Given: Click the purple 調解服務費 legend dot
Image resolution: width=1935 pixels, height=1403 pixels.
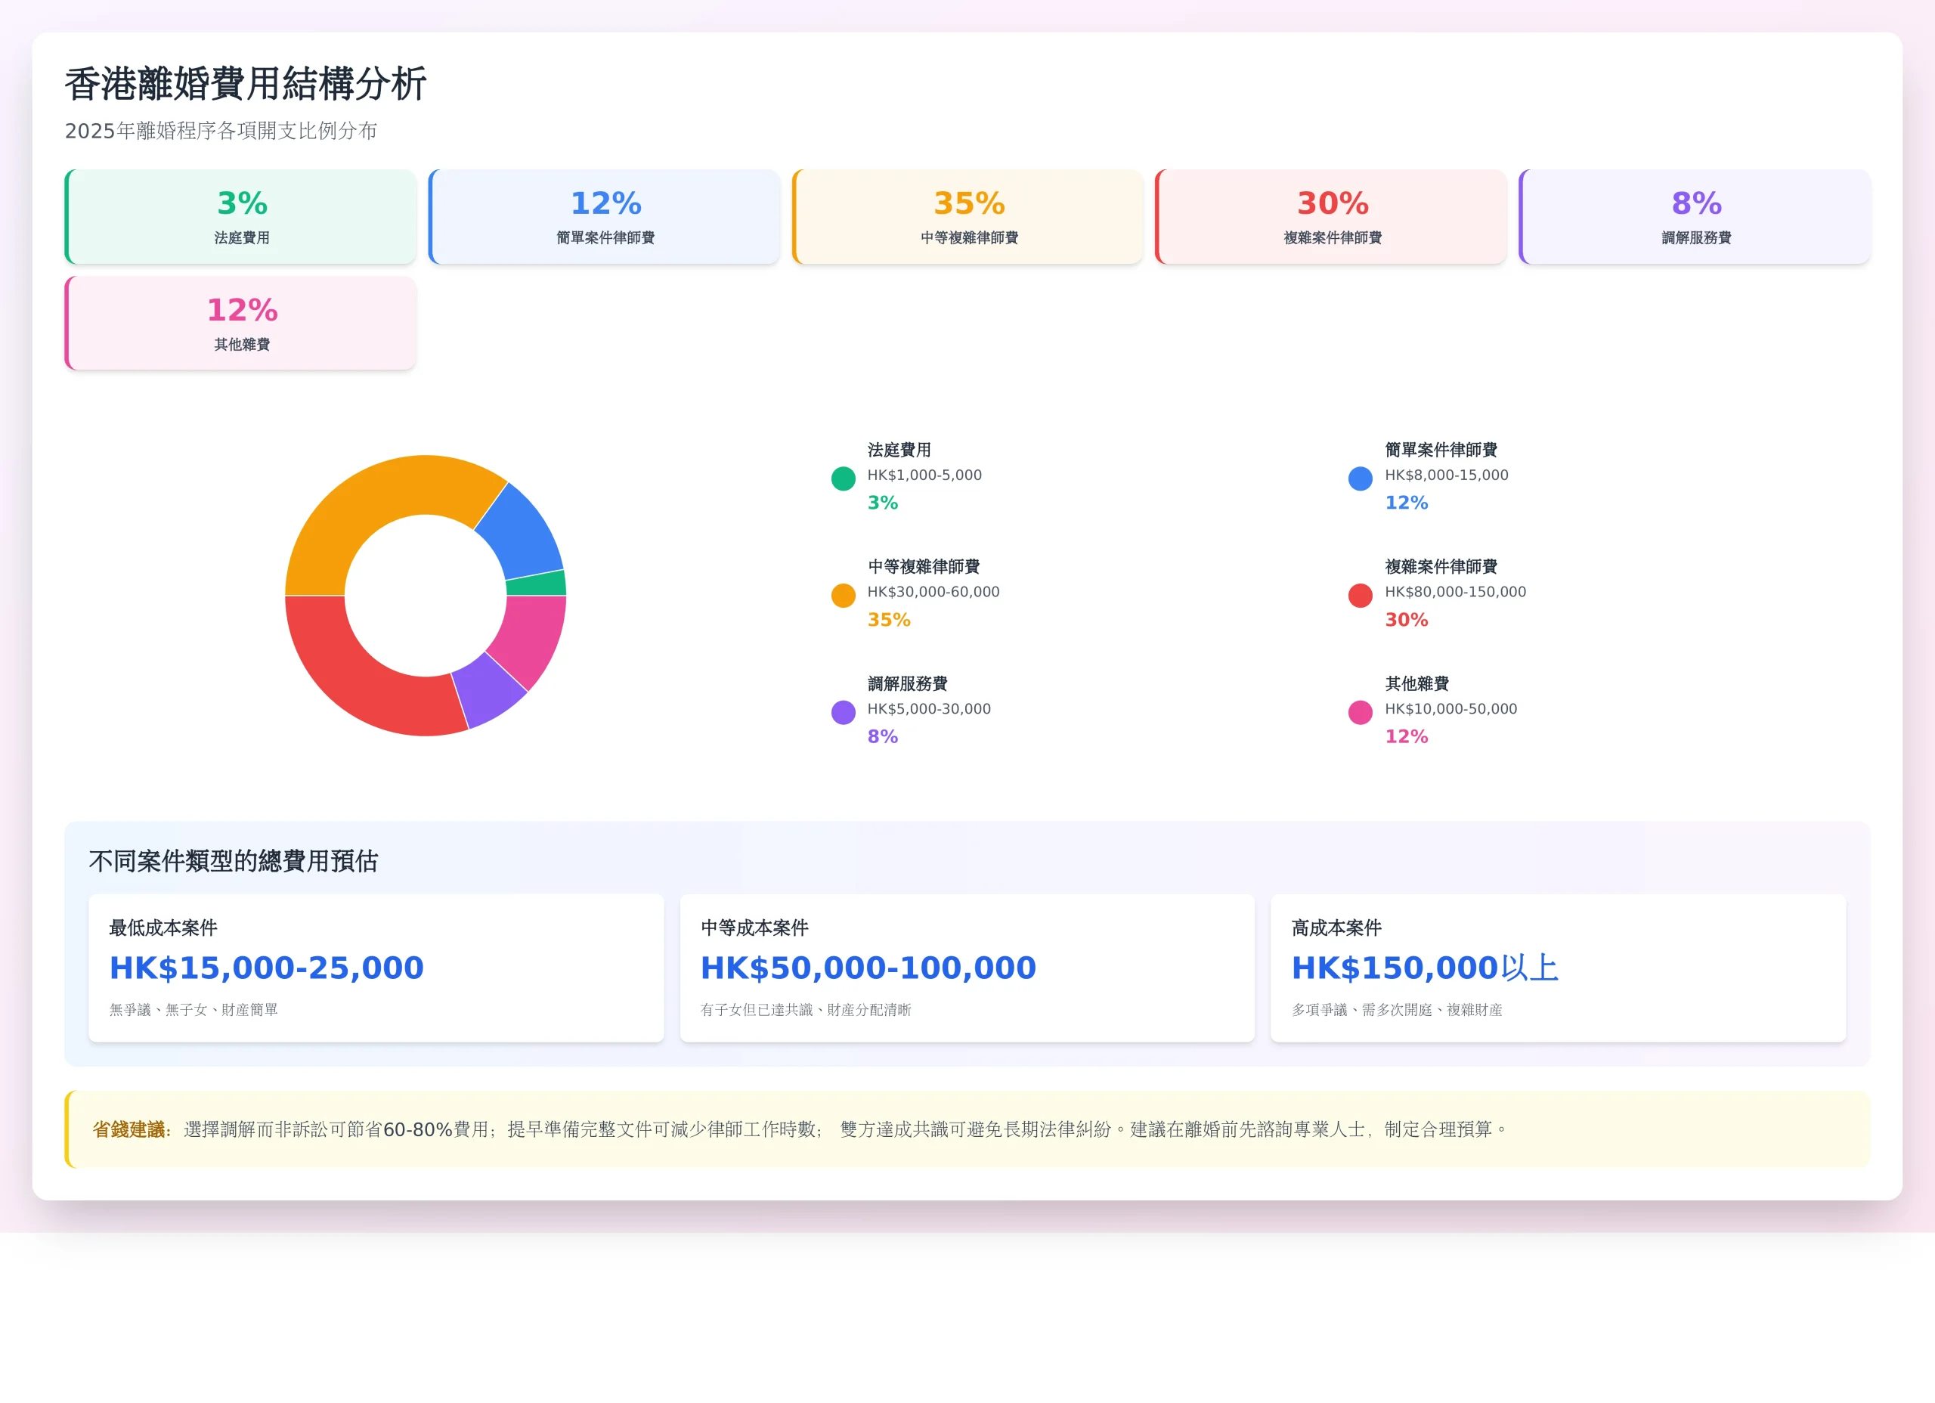Looking at the screenshot, I should point(843,713).
